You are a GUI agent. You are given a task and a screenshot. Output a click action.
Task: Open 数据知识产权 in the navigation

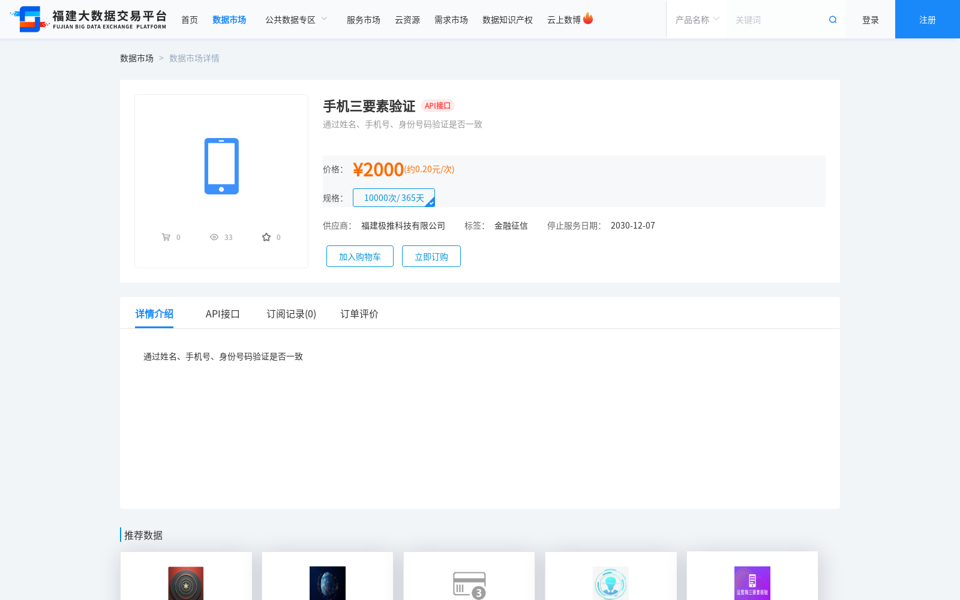point(508,20)
